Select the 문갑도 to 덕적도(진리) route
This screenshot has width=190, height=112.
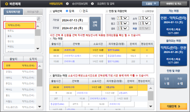point(20,84)
